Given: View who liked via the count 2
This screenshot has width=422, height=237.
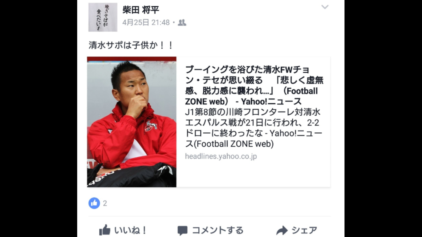Looking at the screenshot, I should pyautogui.click(x=105, y=204).
